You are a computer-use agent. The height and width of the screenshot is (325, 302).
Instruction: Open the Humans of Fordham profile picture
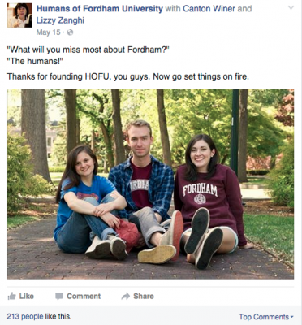pos(19,15)
